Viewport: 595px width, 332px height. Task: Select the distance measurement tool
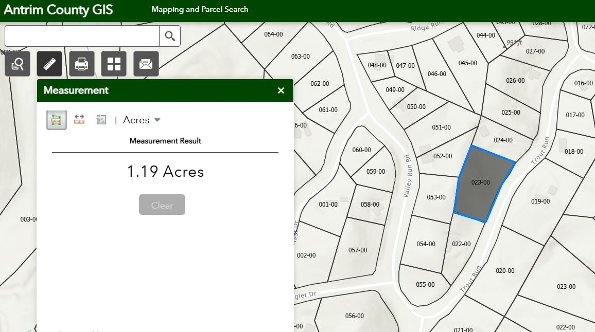point(79,120)
